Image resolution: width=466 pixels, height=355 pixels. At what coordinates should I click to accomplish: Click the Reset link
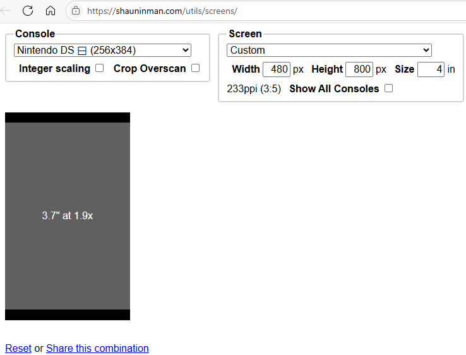coord(18,348)
